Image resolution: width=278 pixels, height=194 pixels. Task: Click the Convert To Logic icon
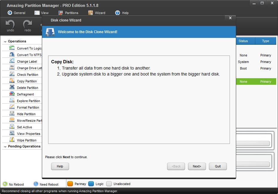[12, 48]
